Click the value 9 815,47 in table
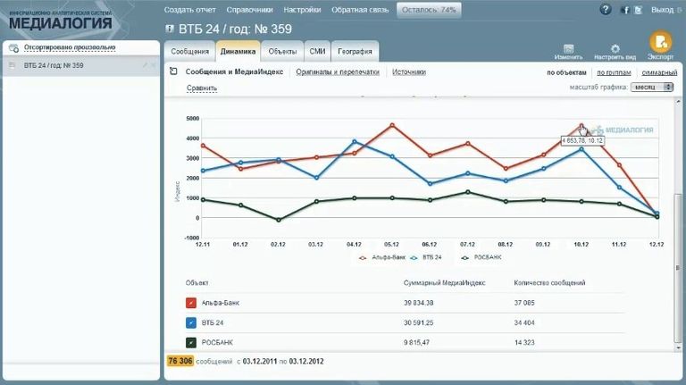Screen dimensions: 686x385 pyautogui.click(x=416, y=342)
